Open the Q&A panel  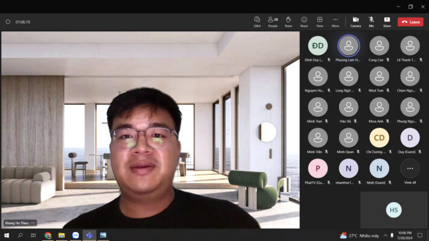257,22
